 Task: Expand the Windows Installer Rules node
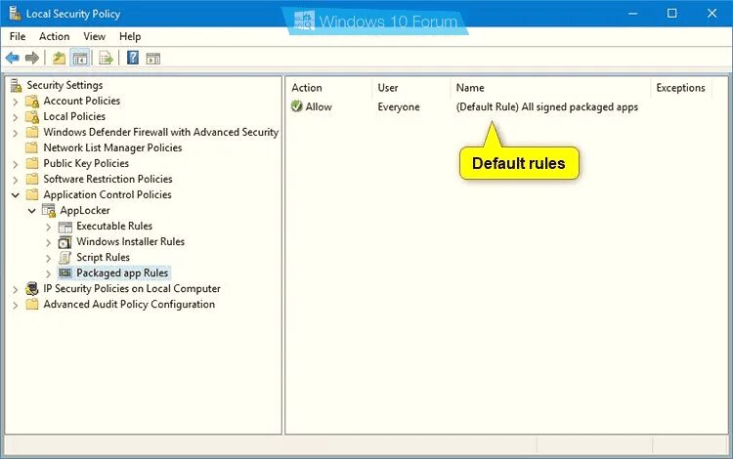49,243
